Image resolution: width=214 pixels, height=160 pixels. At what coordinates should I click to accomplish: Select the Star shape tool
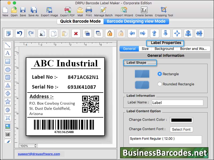click(8, 102)
